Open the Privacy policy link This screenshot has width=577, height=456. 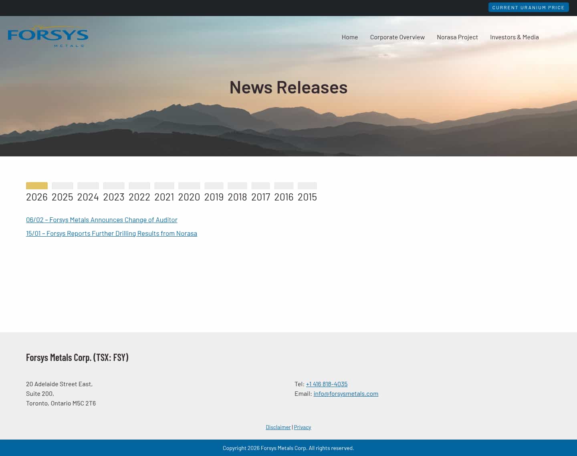pos(302,427)
